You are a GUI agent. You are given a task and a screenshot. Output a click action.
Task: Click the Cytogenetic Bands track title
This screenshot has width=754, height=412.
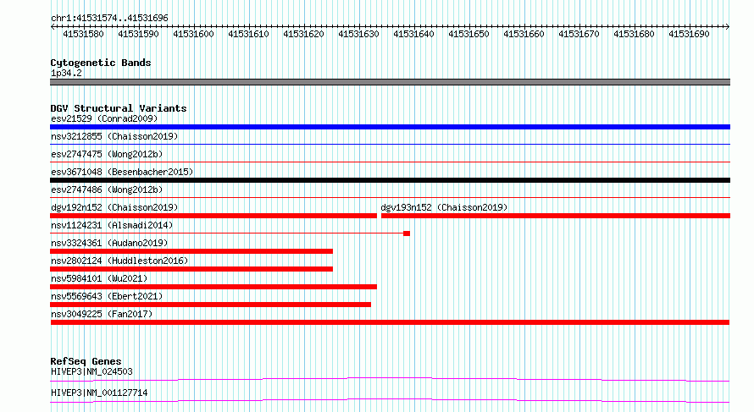tap(101, 63)
